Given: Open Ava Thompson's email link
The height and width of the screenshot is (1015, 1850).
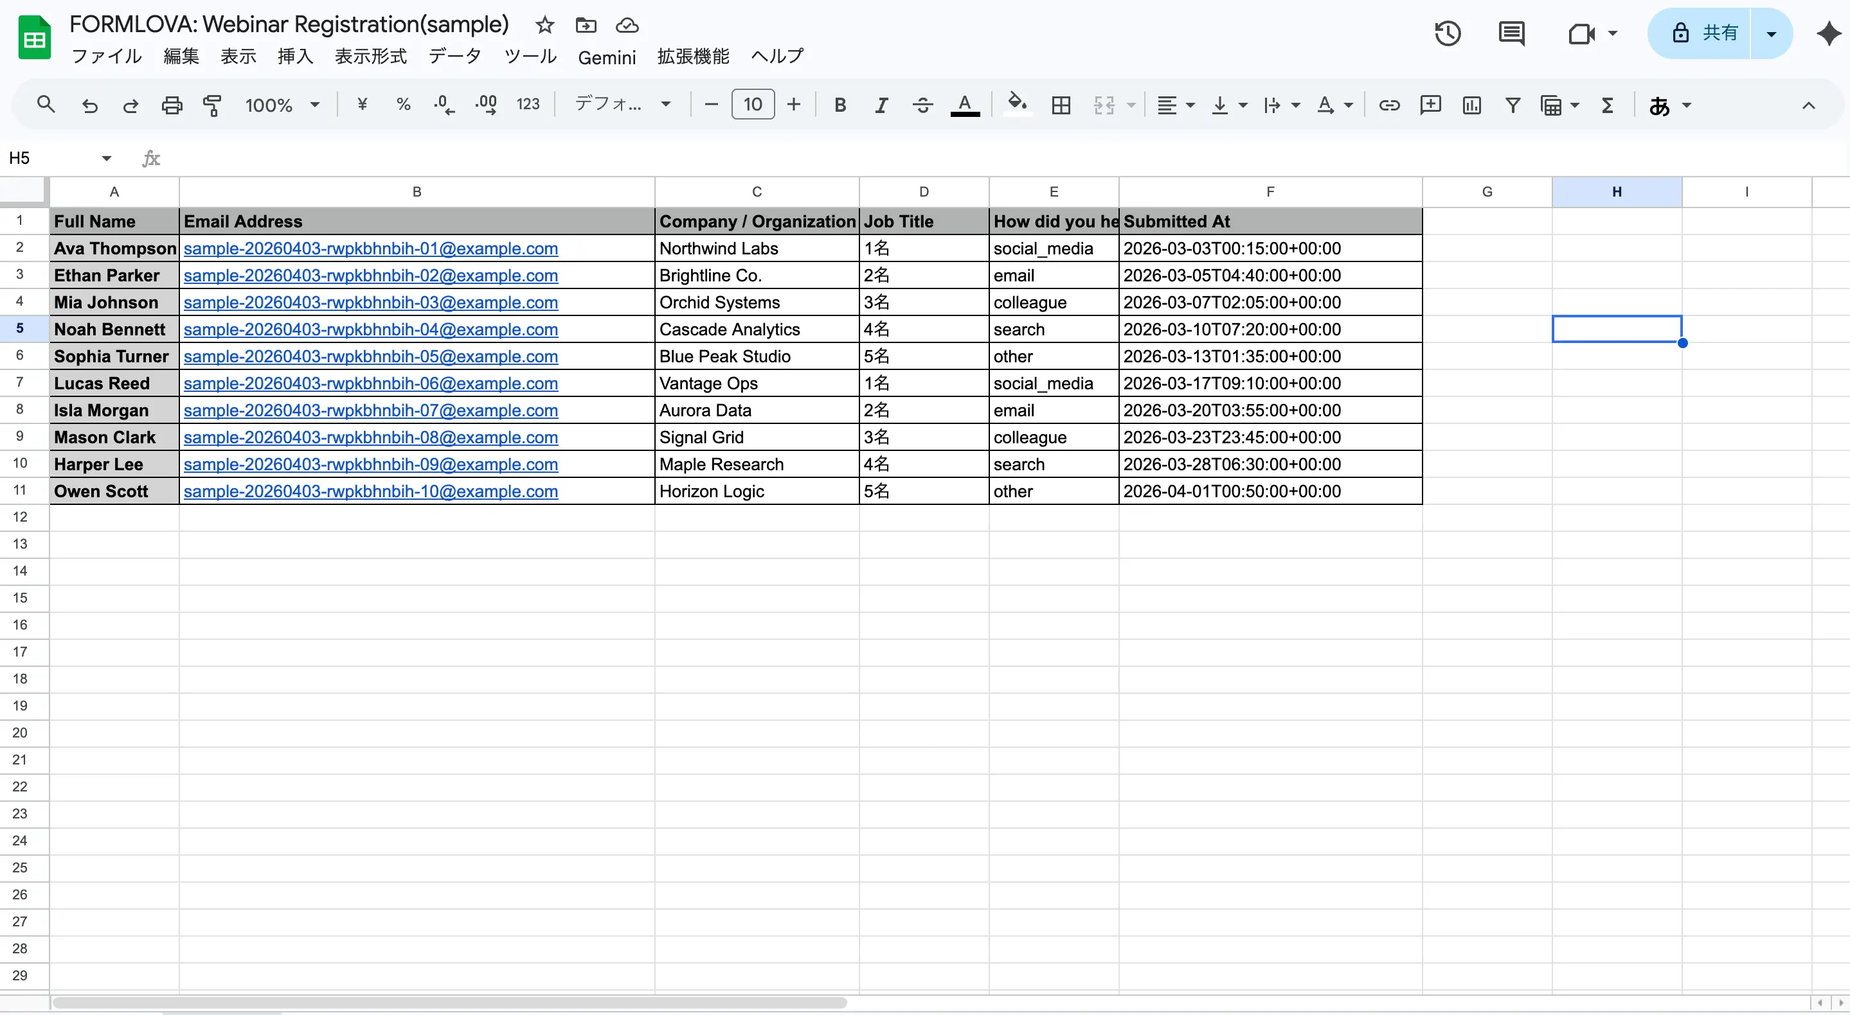Looking at the screenshot, I should 370,249.
